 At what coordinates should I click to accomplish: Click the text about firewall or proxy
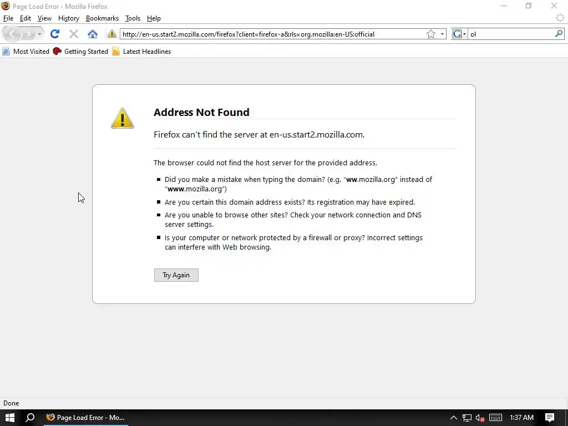293,242
